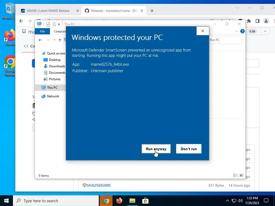
Task: Open Explorer recent locations dropdown arrow
Action: (x=54, y=40)
